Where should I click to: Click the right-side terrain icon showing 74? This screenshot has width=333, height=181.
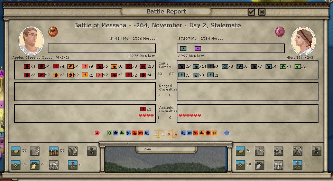coord(241,151)
